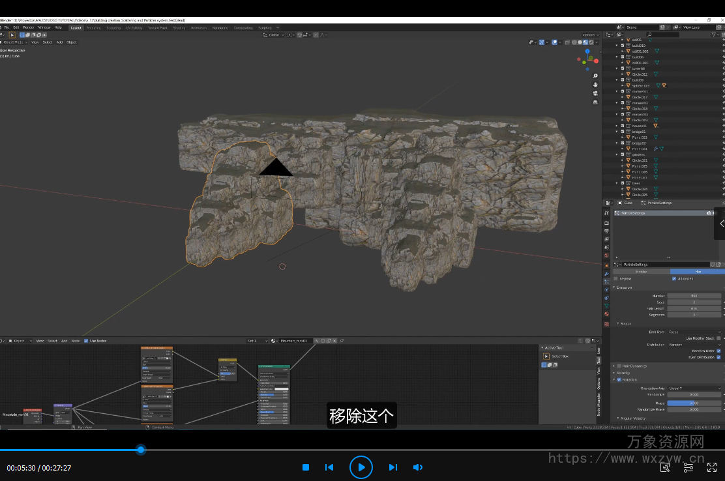Enable the Regrow checkbox in particle settings
Screen dimensions: 725x481
pyautogui.click(x=615, y=278)
